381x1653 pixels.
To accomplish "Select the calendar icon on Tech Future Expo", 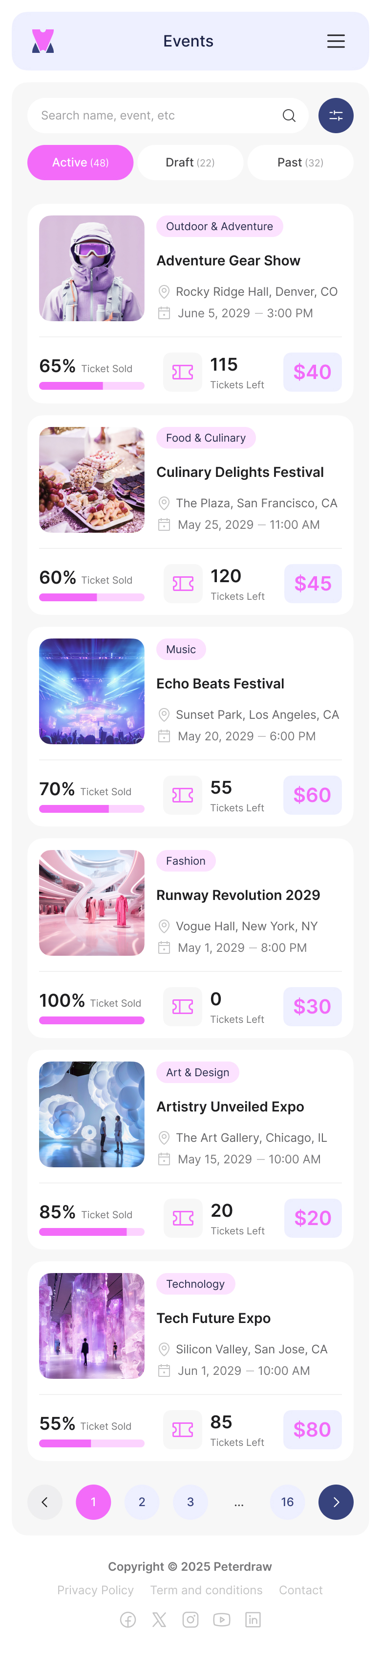I will (x=164, y=1370).
